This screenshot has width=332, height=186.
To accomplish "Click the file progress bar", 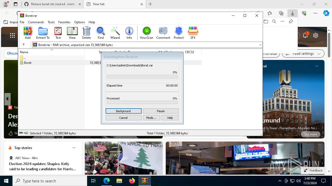I will (x=142, y=77).
